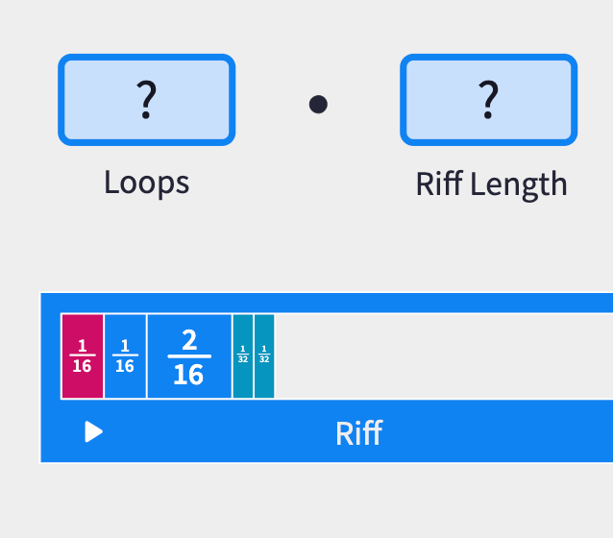Click the question mark in Riff Length box

[x=488, y=100]
